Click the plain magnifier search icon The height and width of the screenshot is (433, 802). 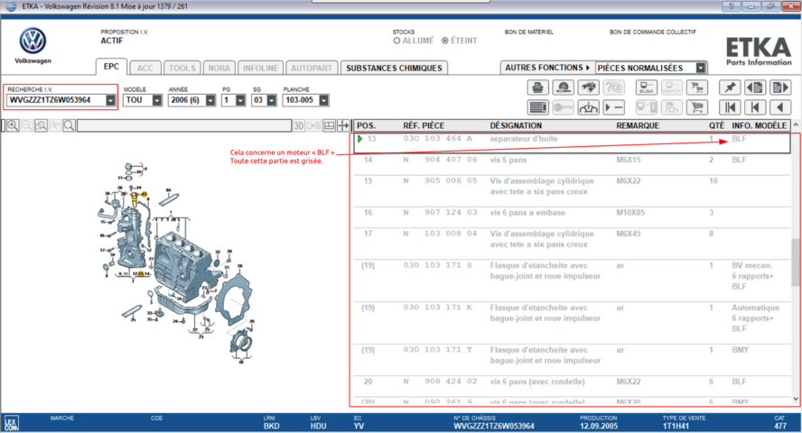(x=69, y=125)
